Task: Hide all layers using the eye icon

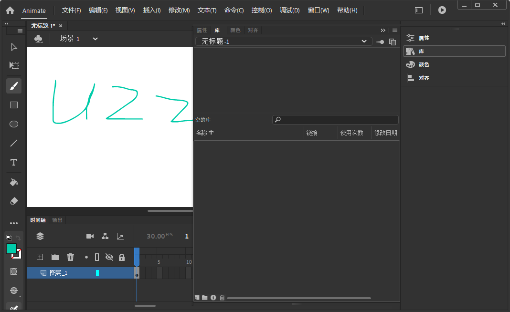Action: click(x=109, y=257)
